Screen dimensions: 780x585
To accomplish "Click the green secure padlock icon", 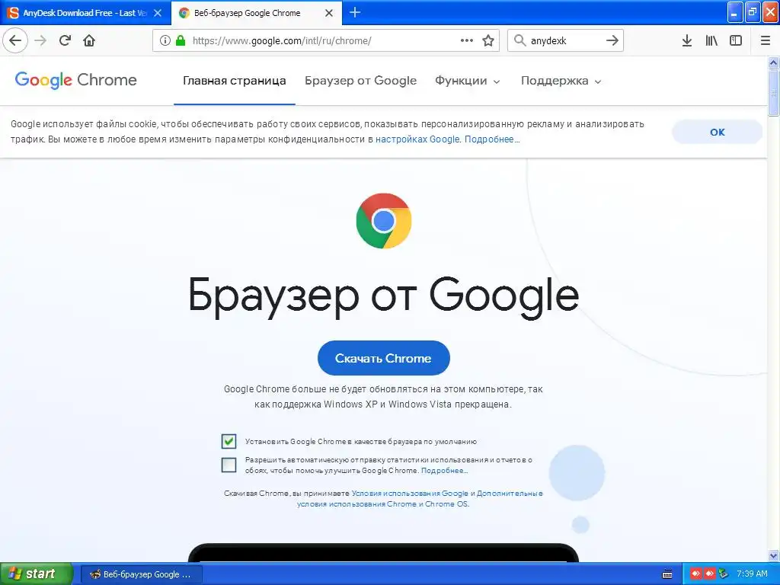I will [181, 40].
